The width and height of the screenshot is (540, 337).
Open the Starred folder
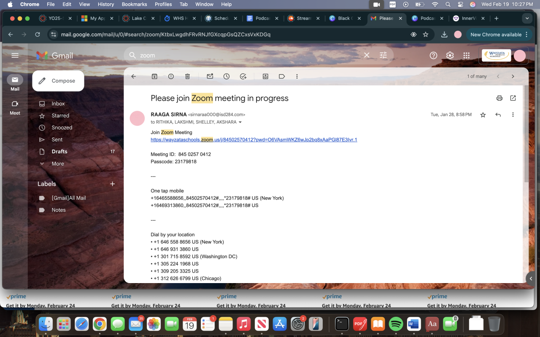pos(60,115)
